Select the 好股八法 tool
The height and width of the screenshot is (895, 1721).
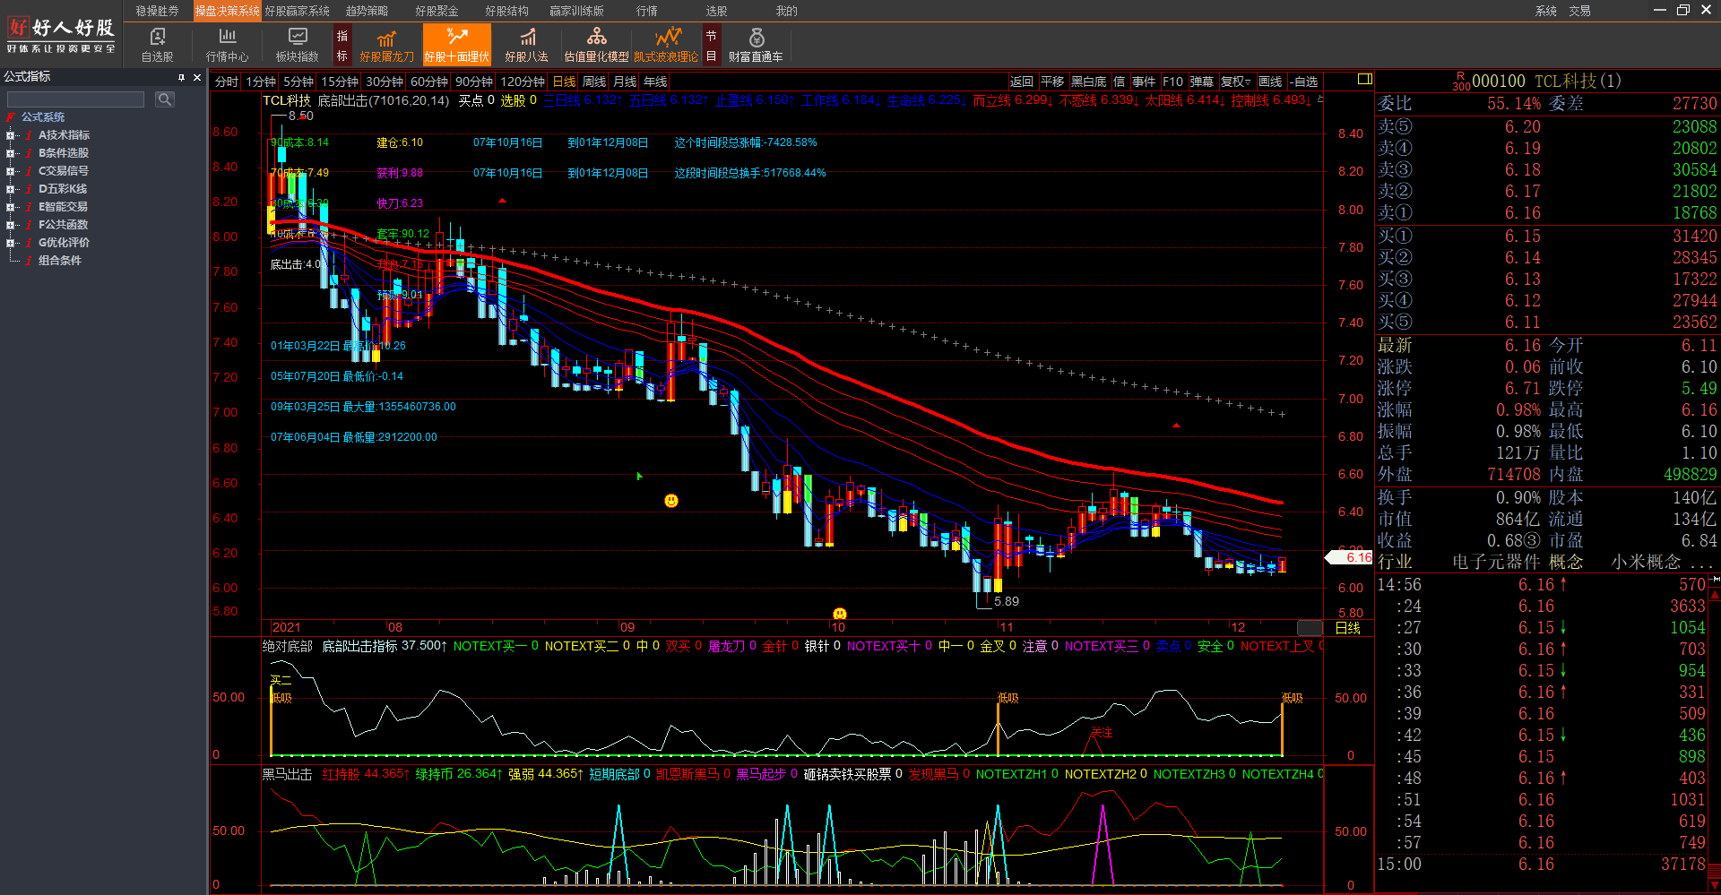526,45
